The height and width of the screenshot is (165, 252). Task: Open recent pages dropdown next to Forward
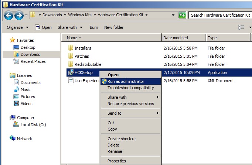(26, 16)
